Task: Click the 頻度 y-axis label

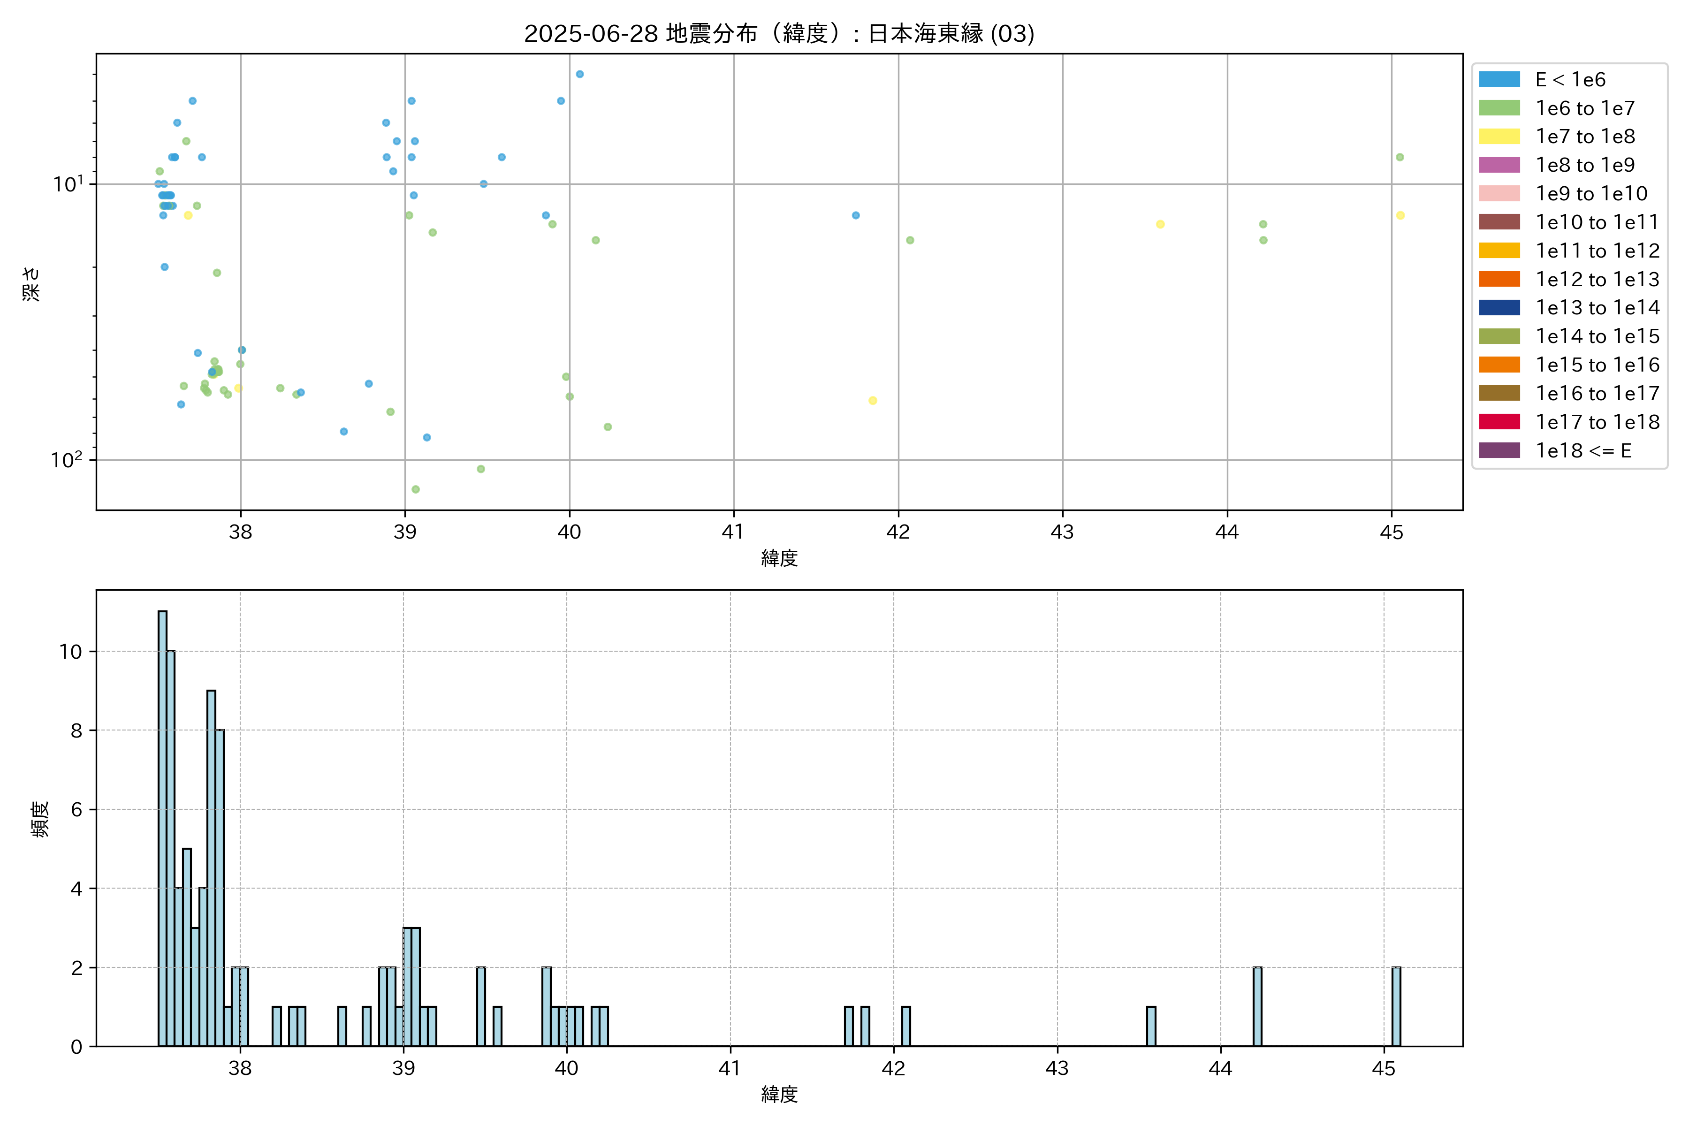Action: click(40, 819)
